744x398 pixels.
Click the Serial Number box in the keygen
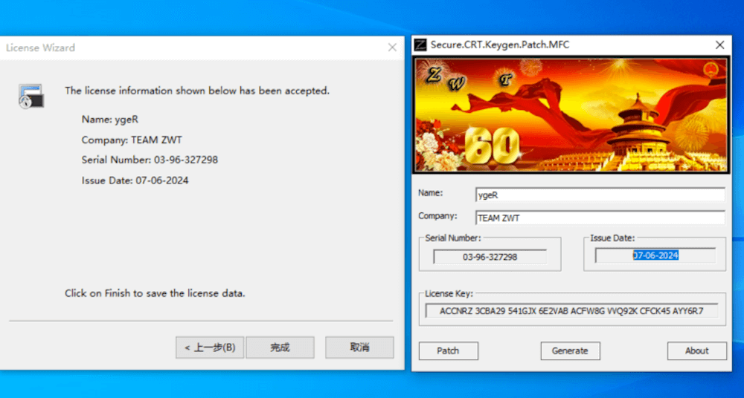(x=490, y=257)
